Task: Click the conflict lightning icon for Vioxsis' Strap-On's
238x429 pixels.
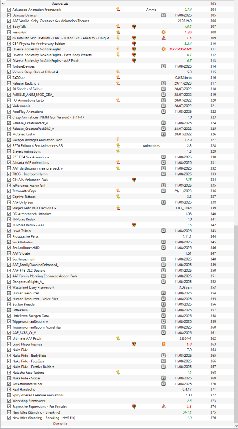Action: pyautogui.click(x=118, y=72)
